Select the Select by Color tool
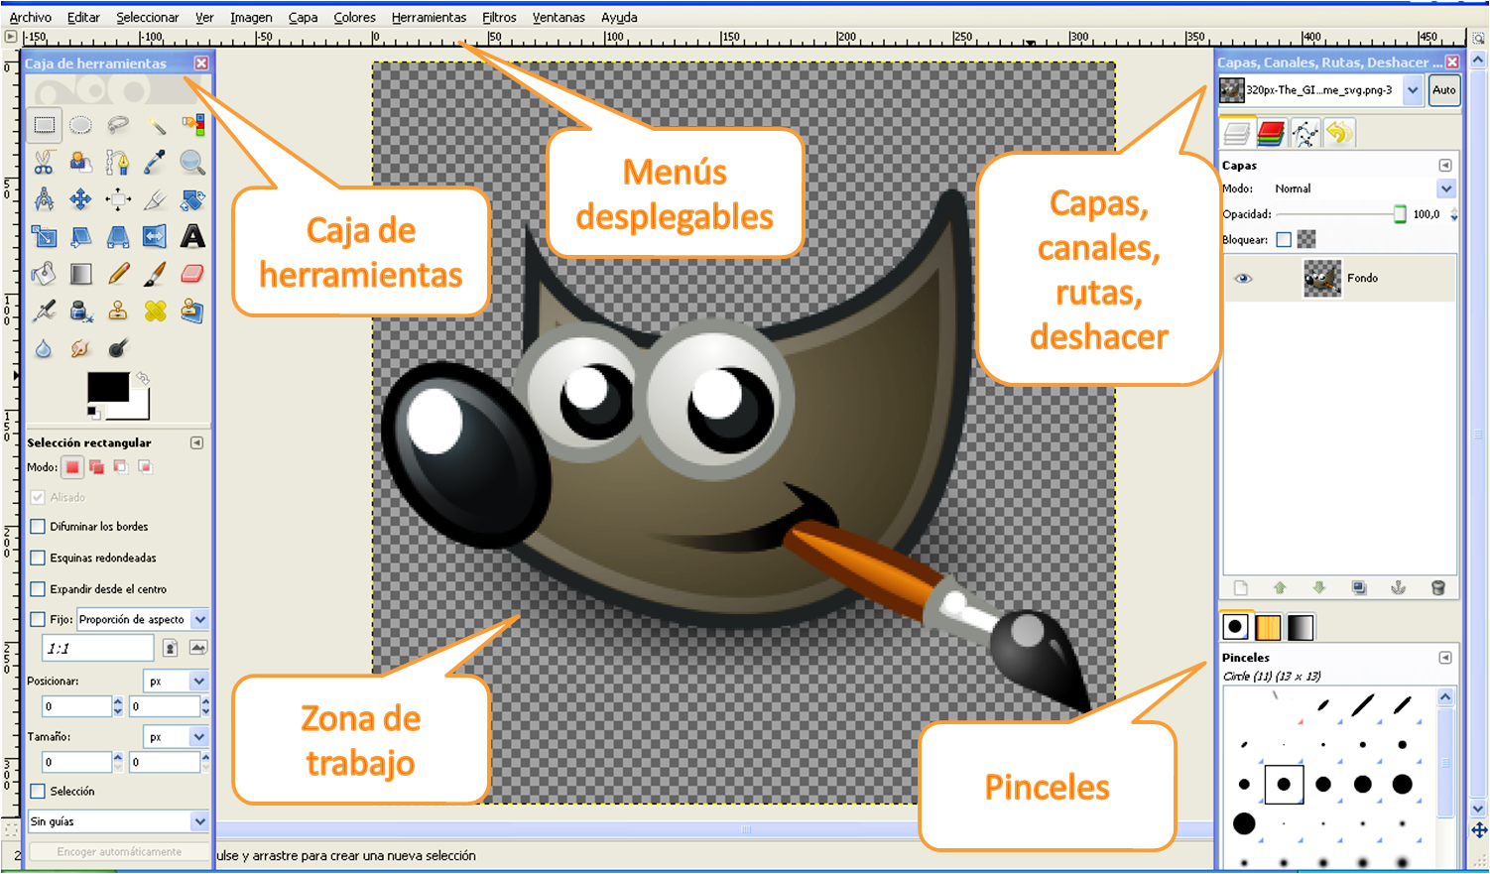This screenshot has width=1490, height=874. (193, 125)
